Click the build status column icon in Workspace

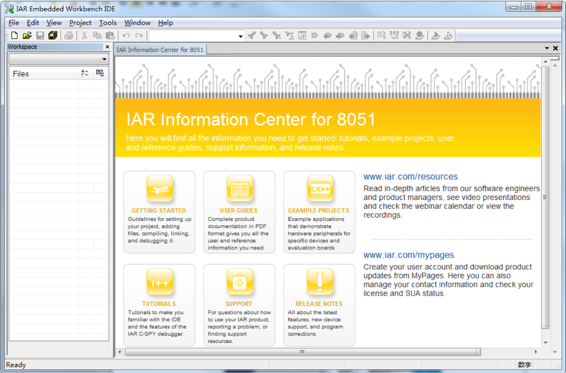100,73
